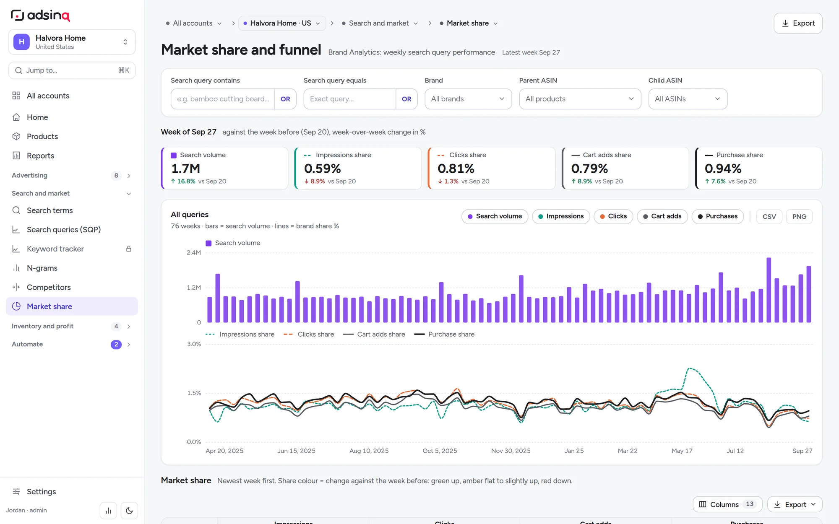Expand the Automate section chevron

(x=129, y=345)
